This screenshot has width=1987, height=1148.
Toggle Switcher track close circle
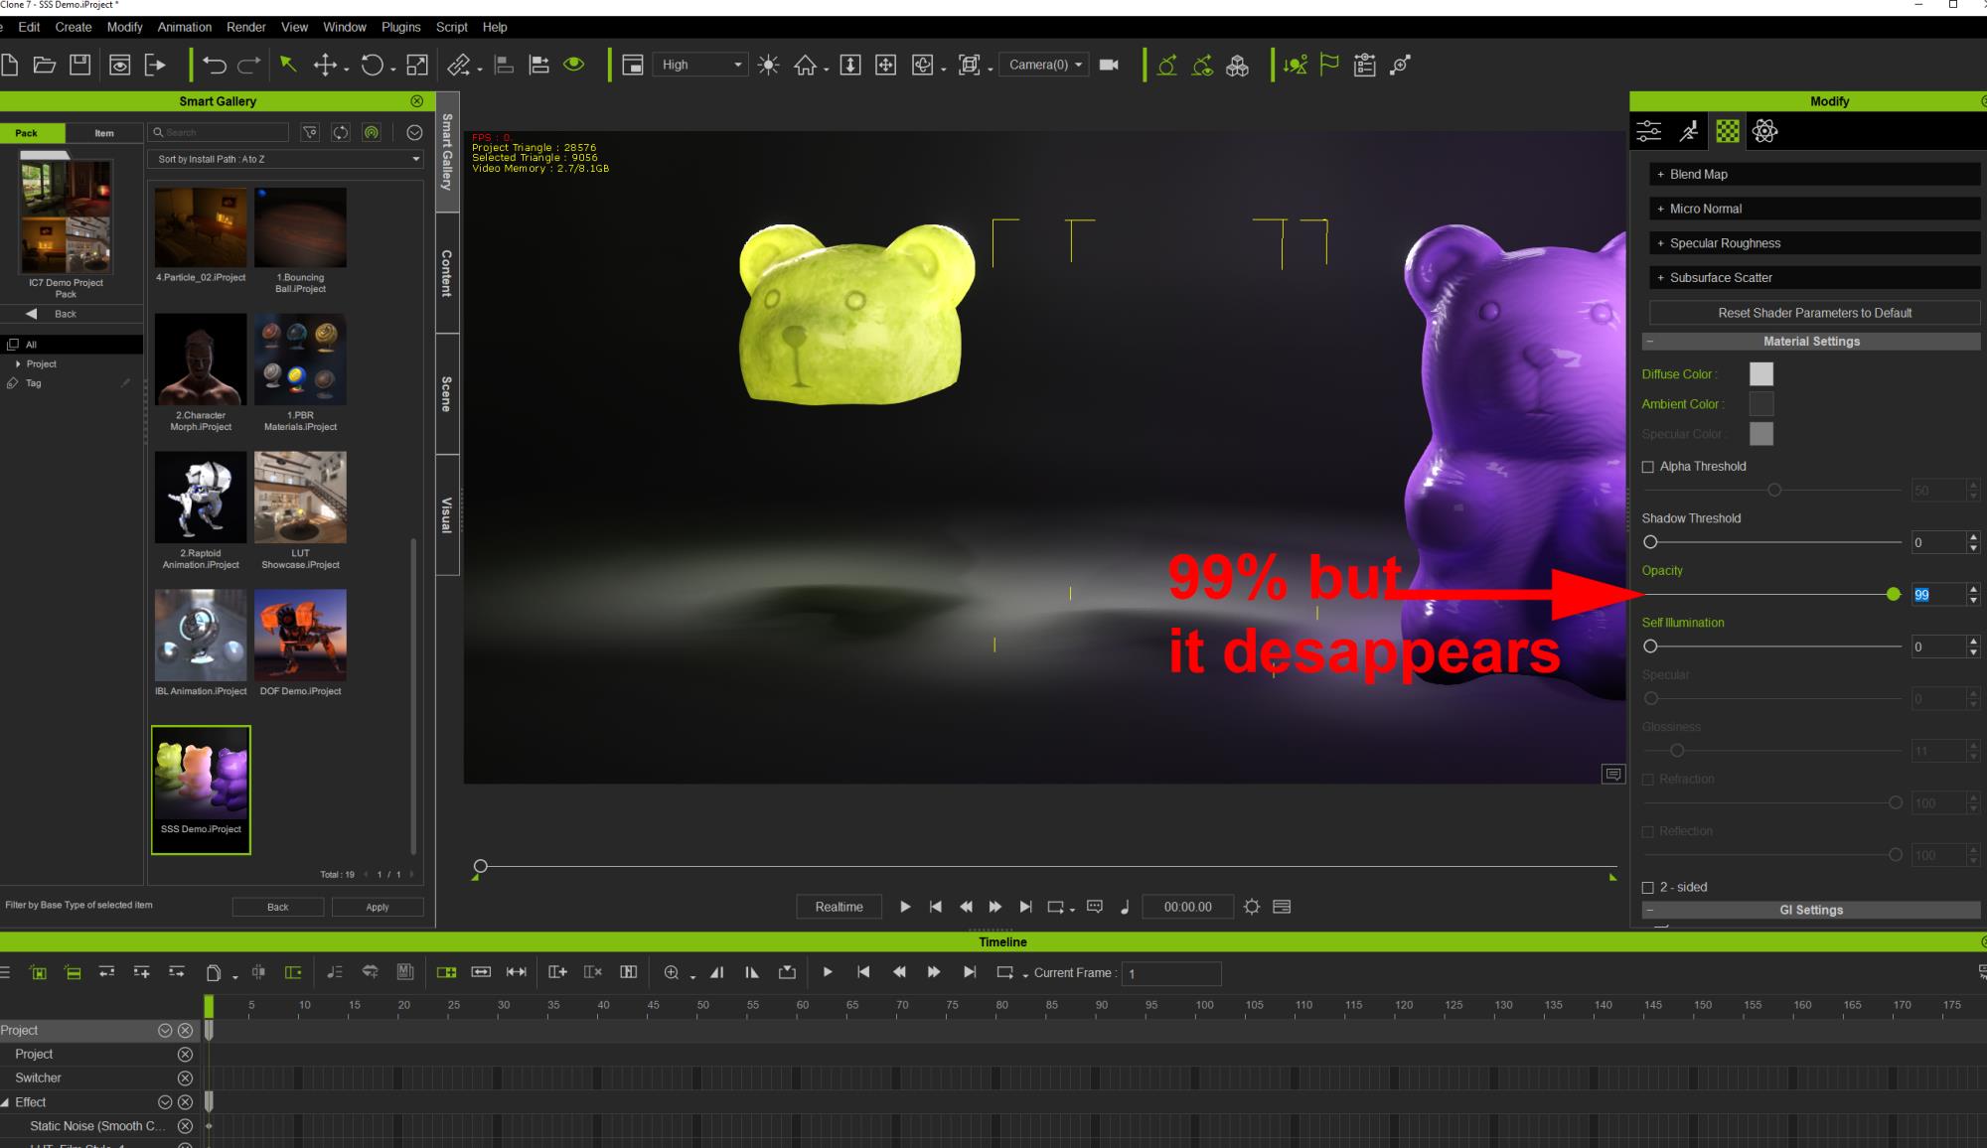pyautogui.click(x=185, y=1078)
